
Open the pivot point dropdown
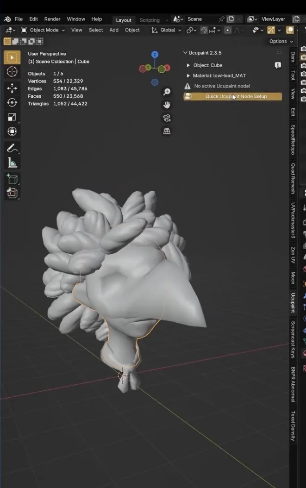(191, 30)
